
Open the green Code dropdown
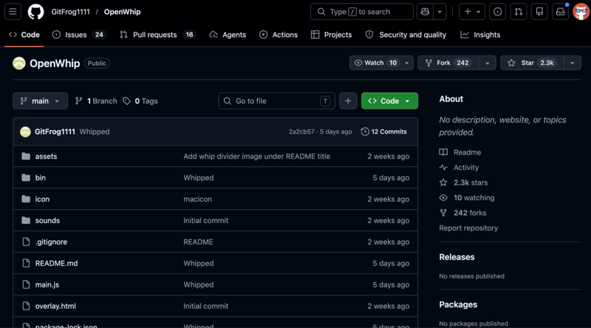tap(389, 100)
